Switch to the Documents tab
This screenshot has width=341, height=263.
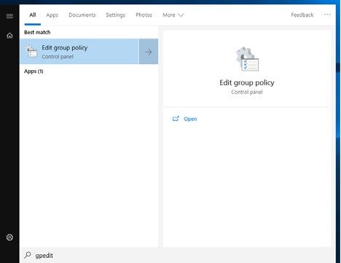coord(82,15)
